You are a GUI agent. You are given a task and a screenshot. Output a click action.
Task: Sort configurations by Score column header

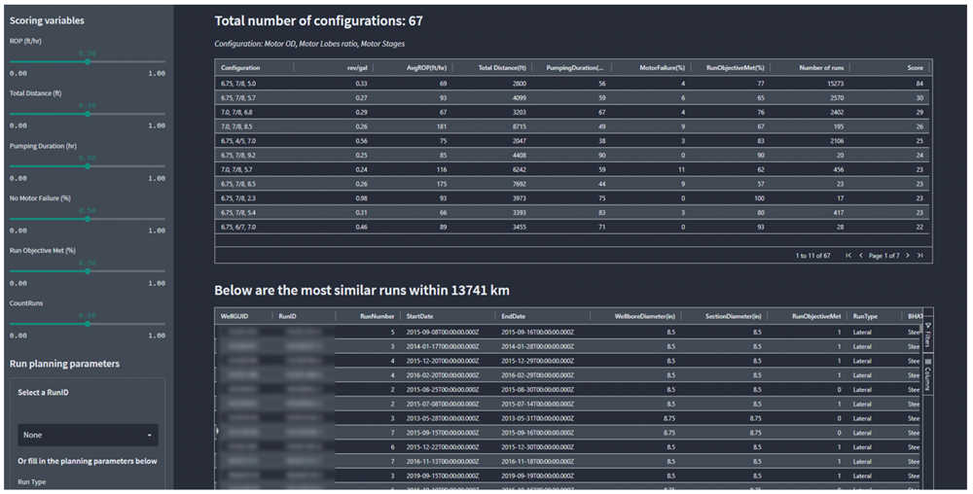912,68
